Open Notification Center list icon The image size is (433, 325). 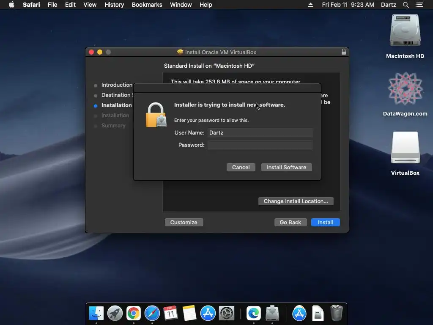click(x=419, y=5)
